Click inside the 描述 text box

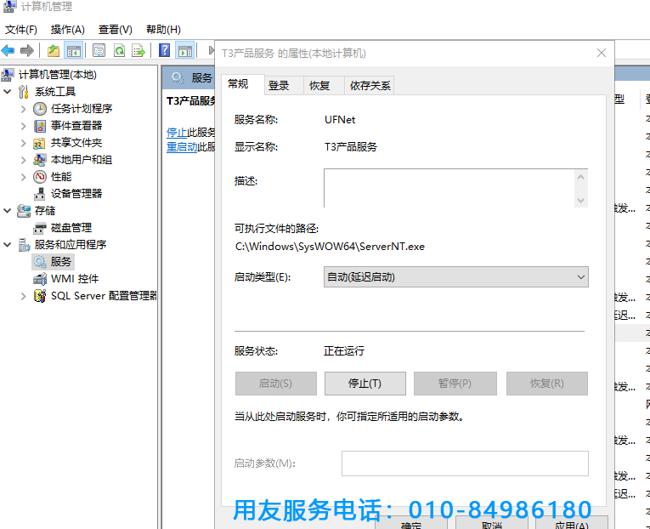click(x=449, y=188)
